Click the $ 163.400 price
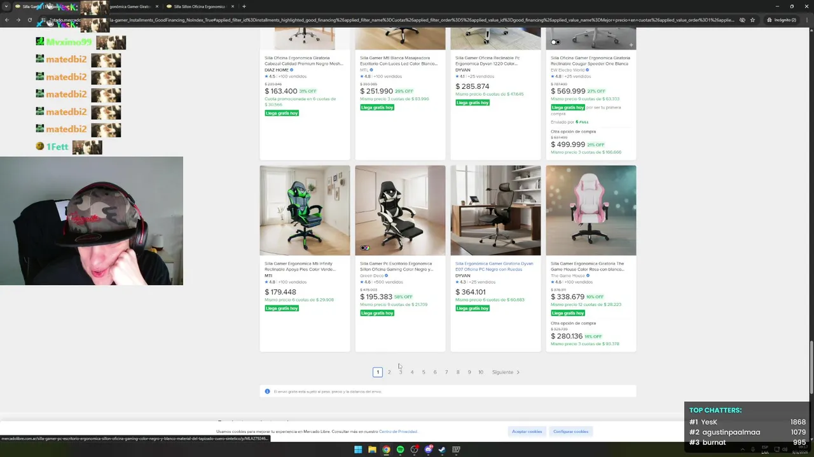The image size is (814, 457). coord(281,91)
